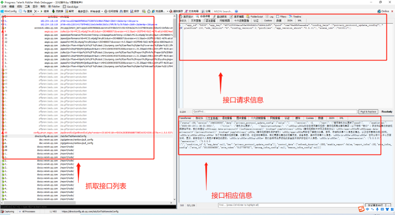Click the X remove-sessions toolbar icon
The height and width of the screenshot is (215, 395).
coord(36,11)
